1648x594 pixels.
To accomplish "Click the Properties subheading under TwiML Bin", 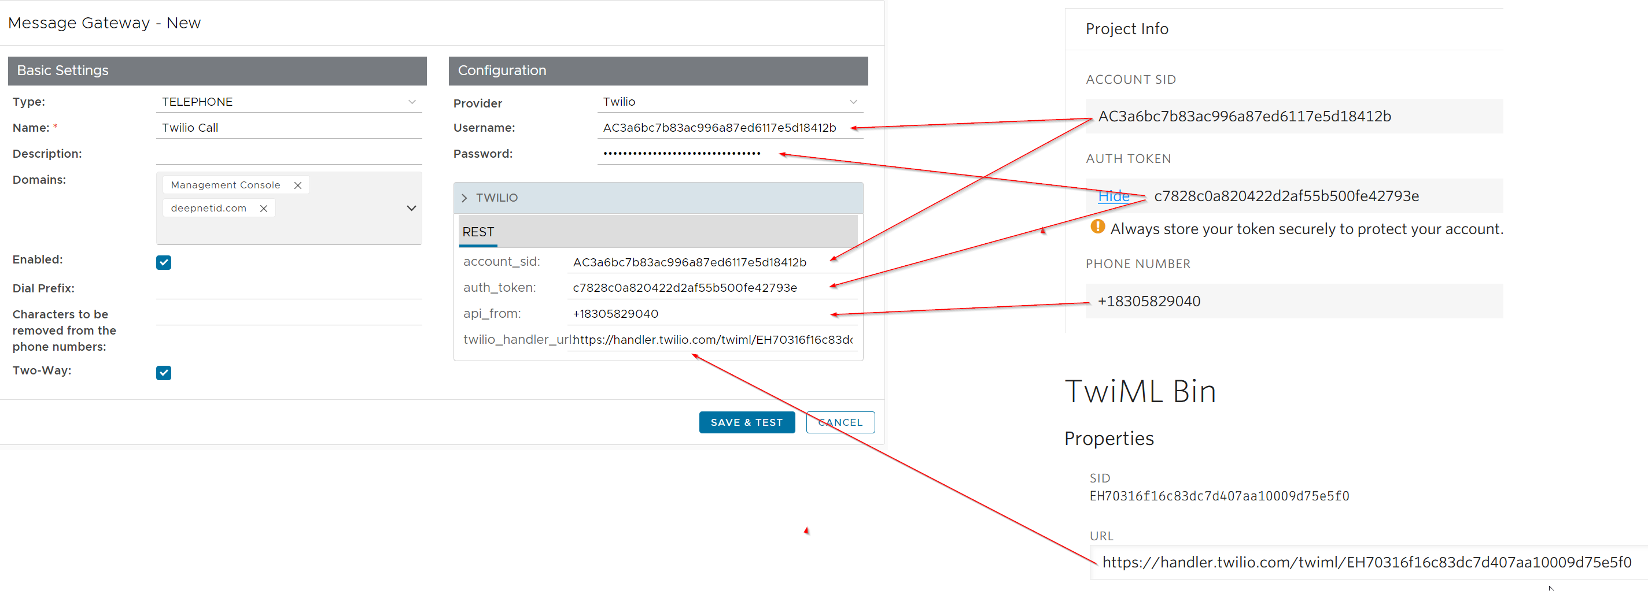I will click(x=1109, y=439).
